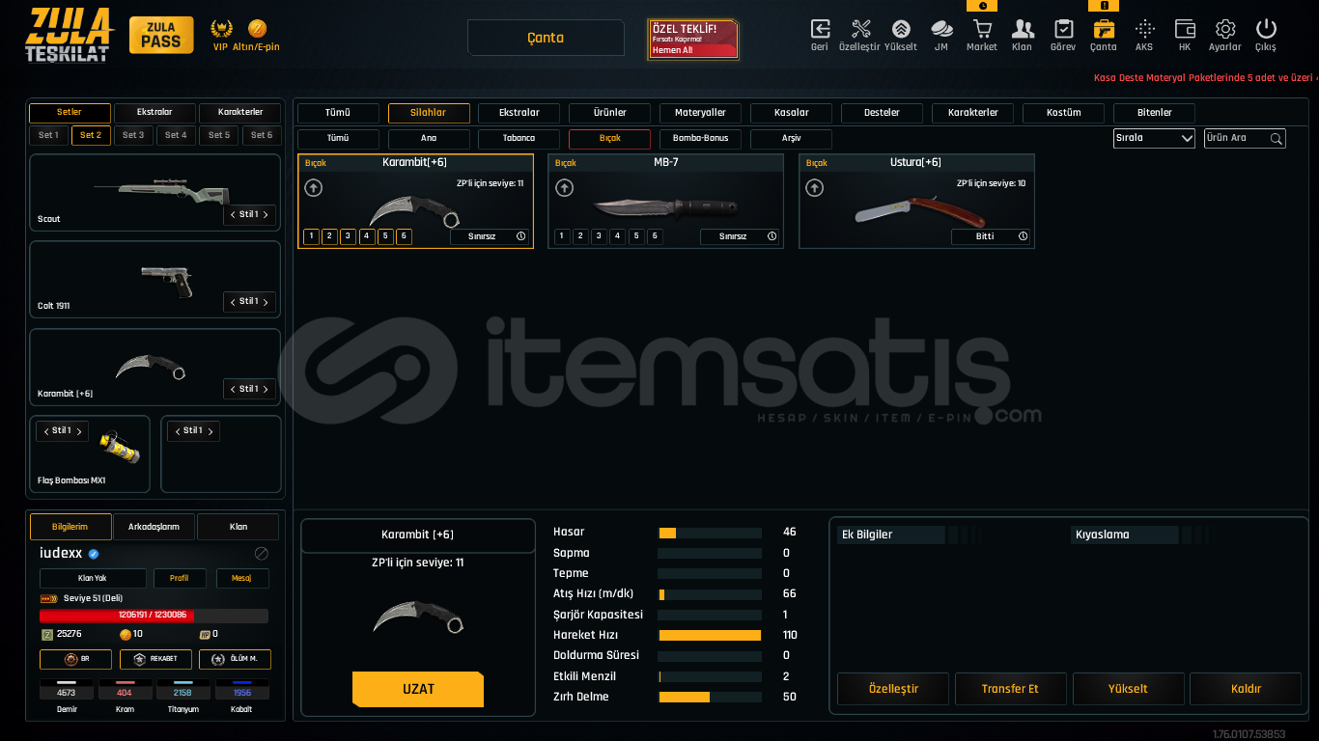The image size is (1319, 741).
Task: Open the Ayarlar gear icon
Action: click(1225, 28)
